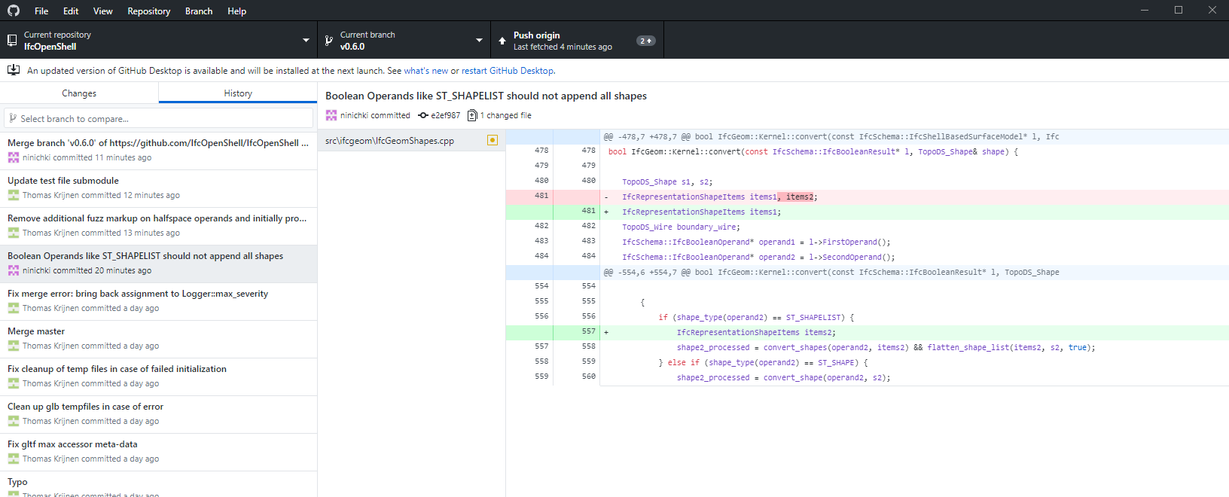Click the update download icon in banner
The height and width of the screenshot is (497, 1229).
click(14, 70)
